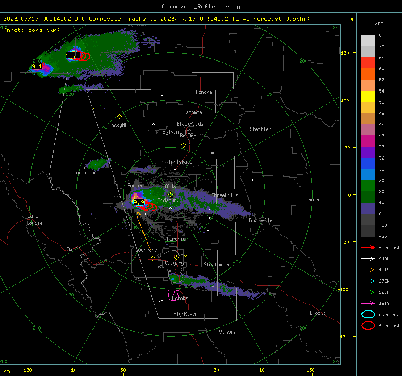Click the dBZ label above the color scale

point(379,24)
